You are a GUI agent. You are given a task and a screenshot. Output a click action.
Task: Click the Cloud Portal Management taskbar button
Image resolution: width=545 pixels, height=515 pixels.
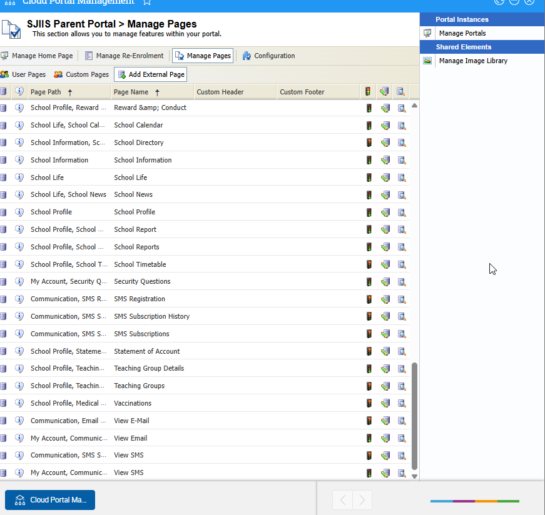point(50,500)
